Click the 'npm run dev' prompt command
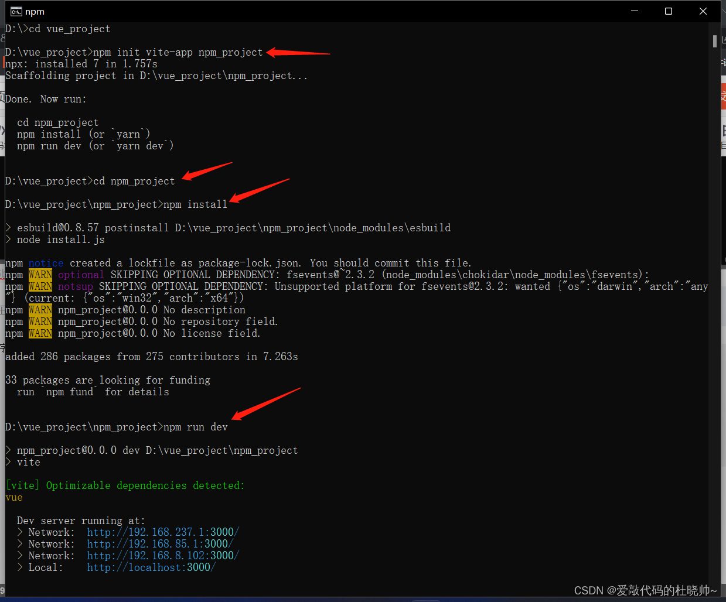Image resolution: width=726 pixels, height=602 pixels. point(196,427)
